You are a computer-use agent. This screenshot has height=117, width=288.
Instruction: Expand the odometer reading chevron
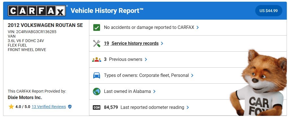click(x=188, y=107)
